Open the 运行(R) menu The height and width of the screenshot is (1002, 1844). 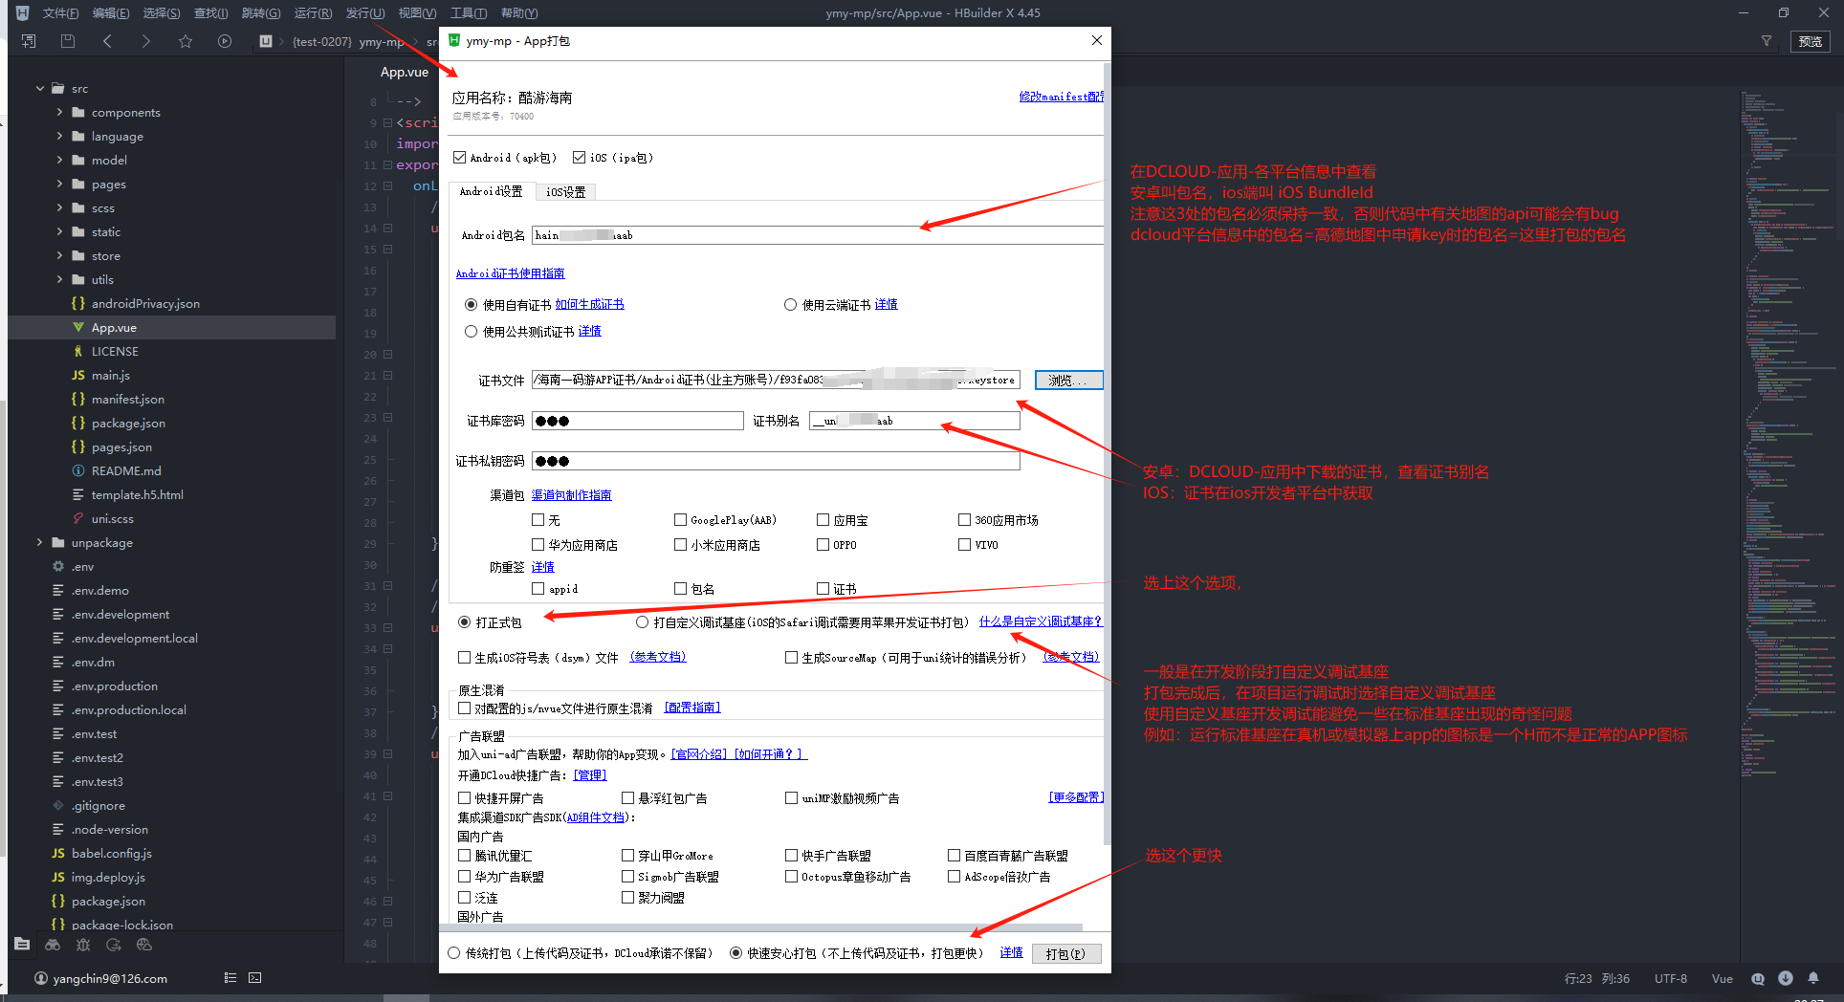click(313, 13)
